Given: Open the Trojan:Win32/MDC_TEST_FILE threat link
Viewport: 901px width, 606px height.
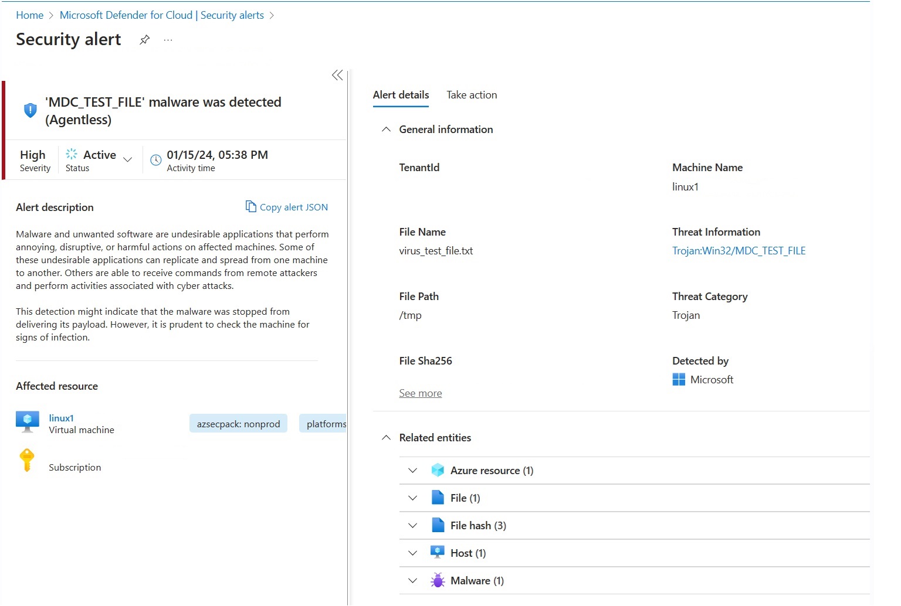Looking at the screenshot, I should point(739,251).
